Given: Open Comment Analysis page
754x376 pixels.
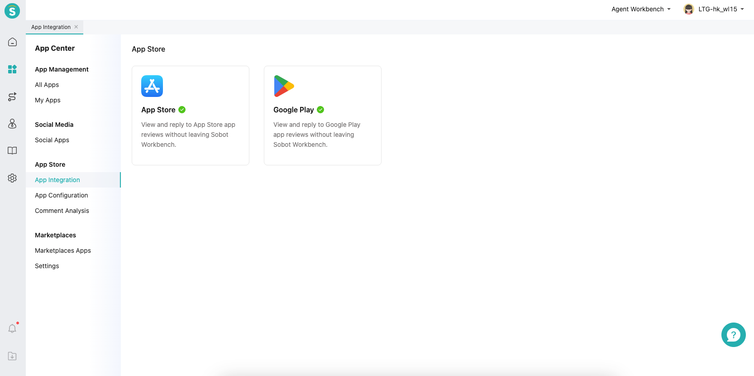Looking at the screenshot, I should (62, 211).
